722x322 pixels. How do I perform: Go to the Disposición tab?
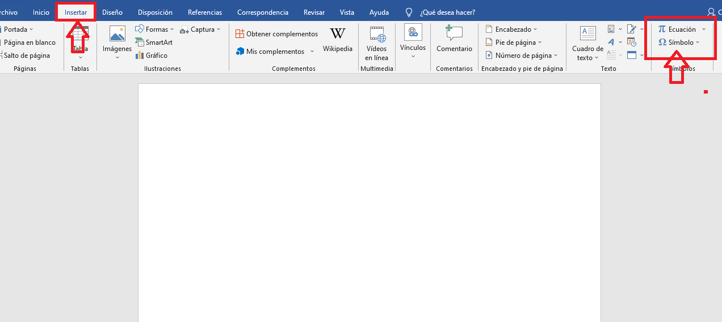(155, 12)
